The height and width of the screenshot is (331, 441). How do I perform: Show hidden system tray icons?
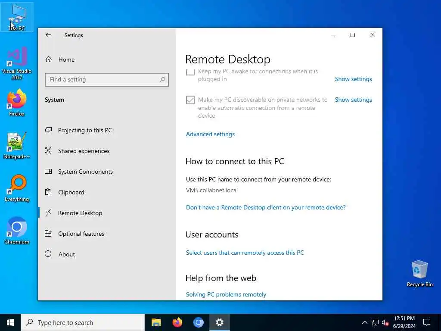click(364, 322)
